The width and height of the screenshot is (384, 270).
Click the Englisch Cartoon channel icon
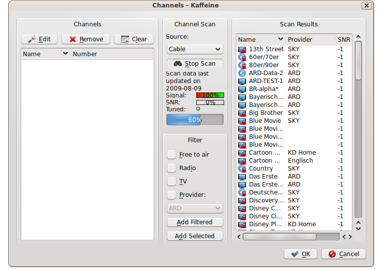[242, 161]
